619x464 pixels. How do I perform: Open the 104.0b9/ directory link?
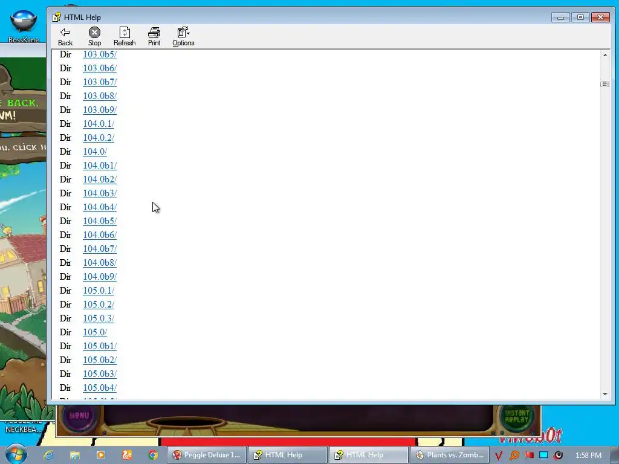[x=100, y=277]
